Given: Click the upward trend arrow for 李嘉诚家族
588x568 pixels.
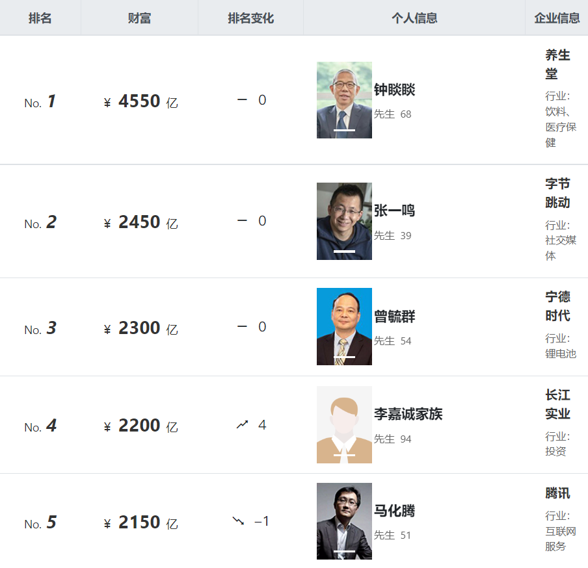Looking at the screenshot, I should coord(242,424).
